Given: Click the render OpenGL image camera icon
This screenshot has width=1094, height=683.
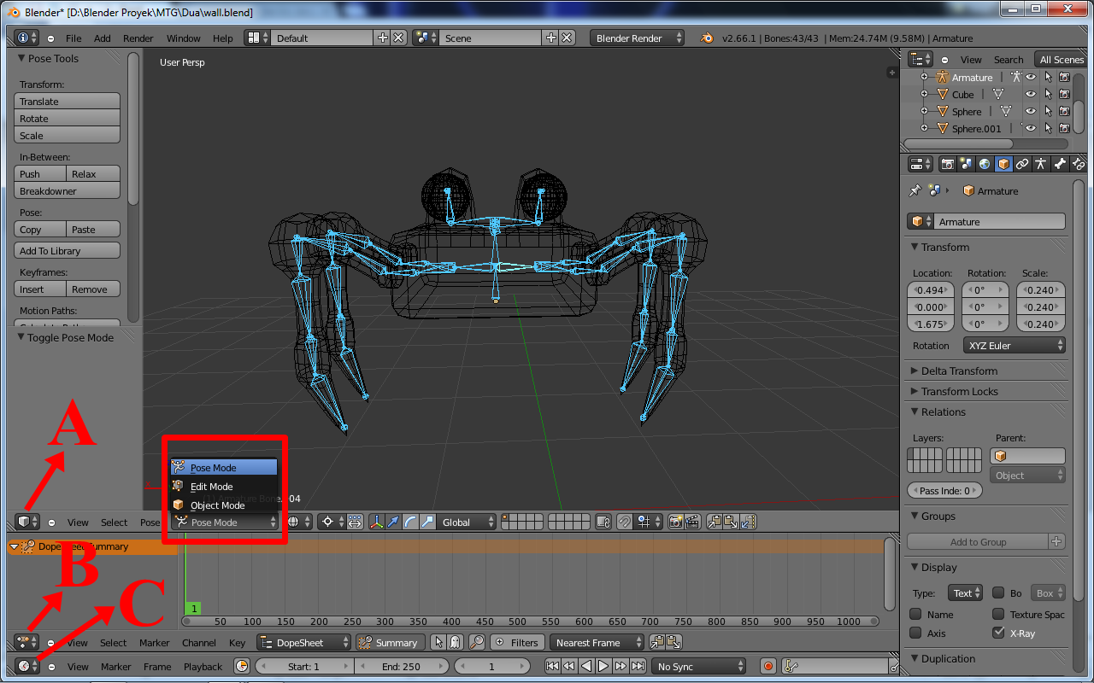Looking at the screenshot, I should [675, 522].
